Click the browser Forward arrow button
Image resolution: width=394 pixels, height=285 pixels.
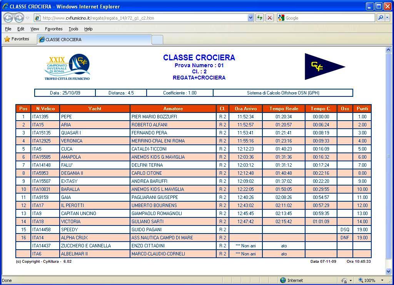pos(19,18)
